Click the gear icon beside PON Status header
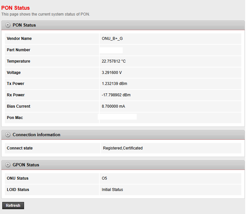 pos(8,25)
